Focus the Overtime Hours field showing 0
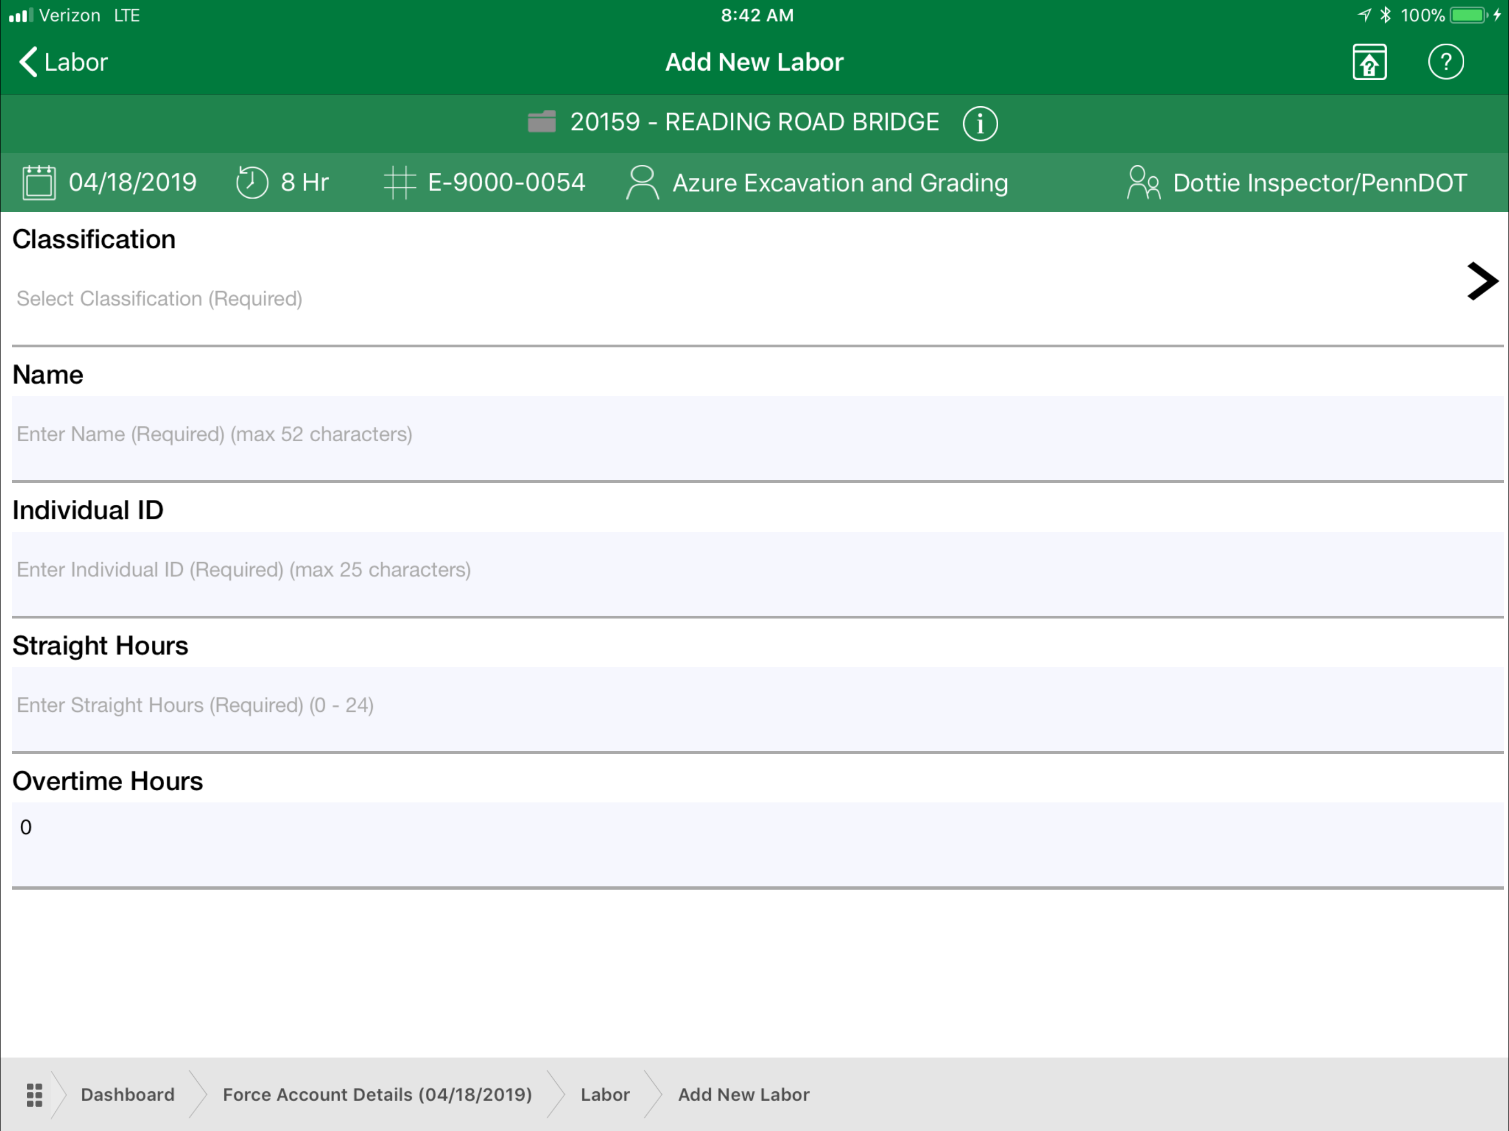Screen dimensions: 1509x1131 coord(758,844)
